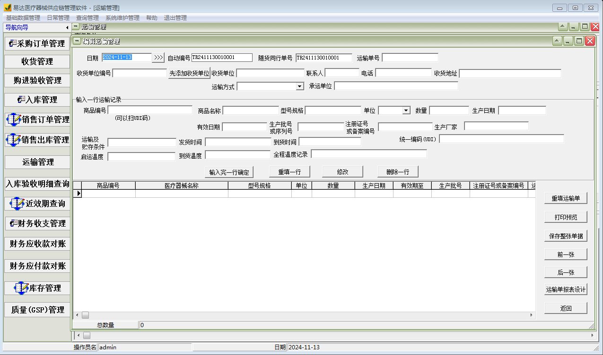Click the 数量 input field
The height and width of the screenshot is (355, 603).
[449, 110]
